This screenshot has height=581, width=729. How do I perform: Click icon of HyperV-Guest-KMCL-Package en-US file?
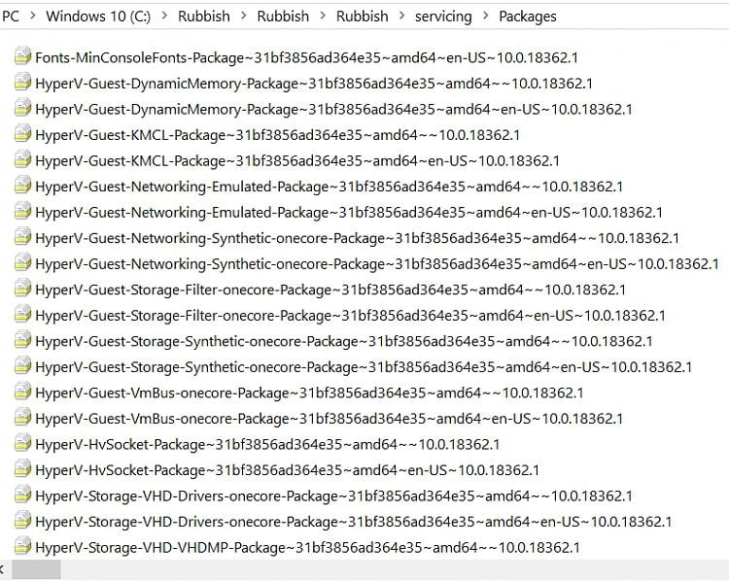click(22, 159)
